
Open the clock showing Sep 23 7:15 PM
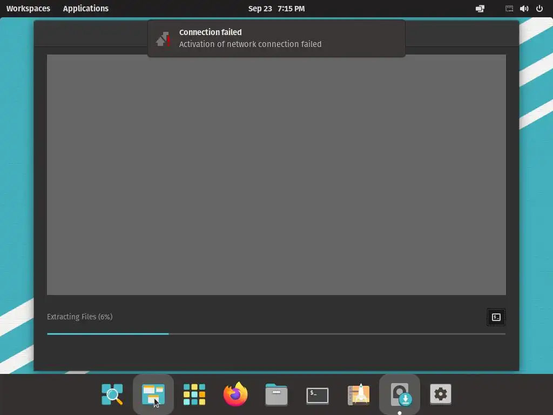point(276,9)
